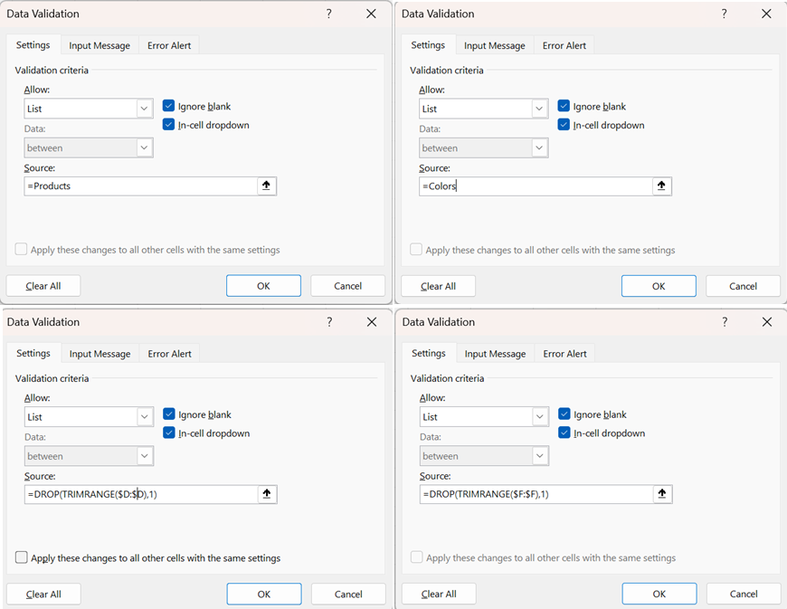Click help question mark in $F:$F dialog
Screen dimensions: 787x609
pos(725,322)
